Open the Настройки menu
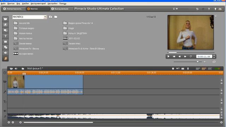226x127 pixels. [53, 4]
